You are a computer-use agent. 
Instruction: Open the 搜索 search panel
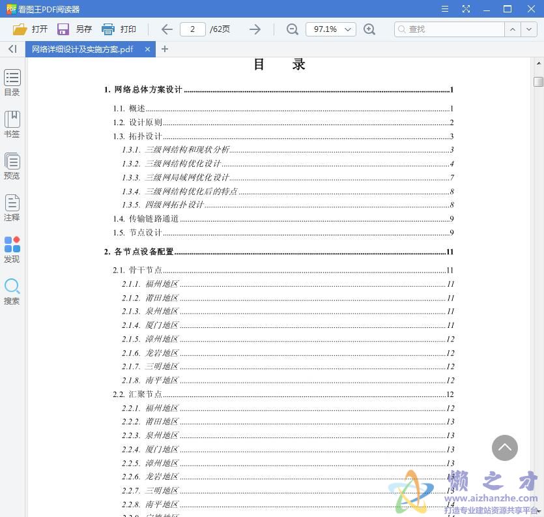[12, 291]
